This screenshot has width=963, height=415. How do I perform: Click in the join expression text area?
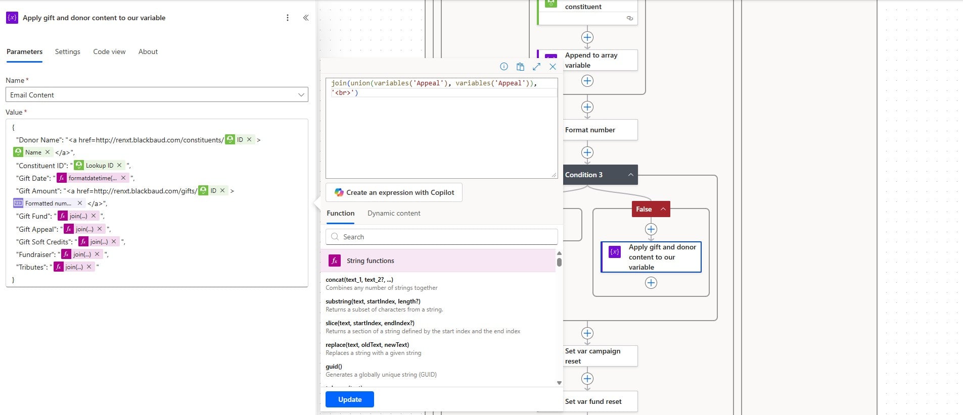[x=442, y=128]
